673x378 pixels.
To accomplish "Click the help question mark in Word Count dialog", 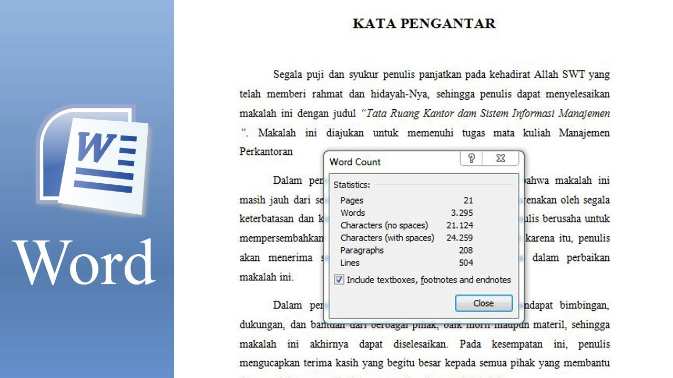I will [471, 158].
